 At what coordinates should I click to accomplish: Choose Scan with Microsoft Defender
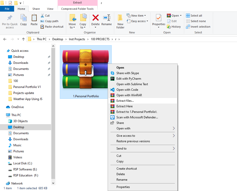click(143, 117)
